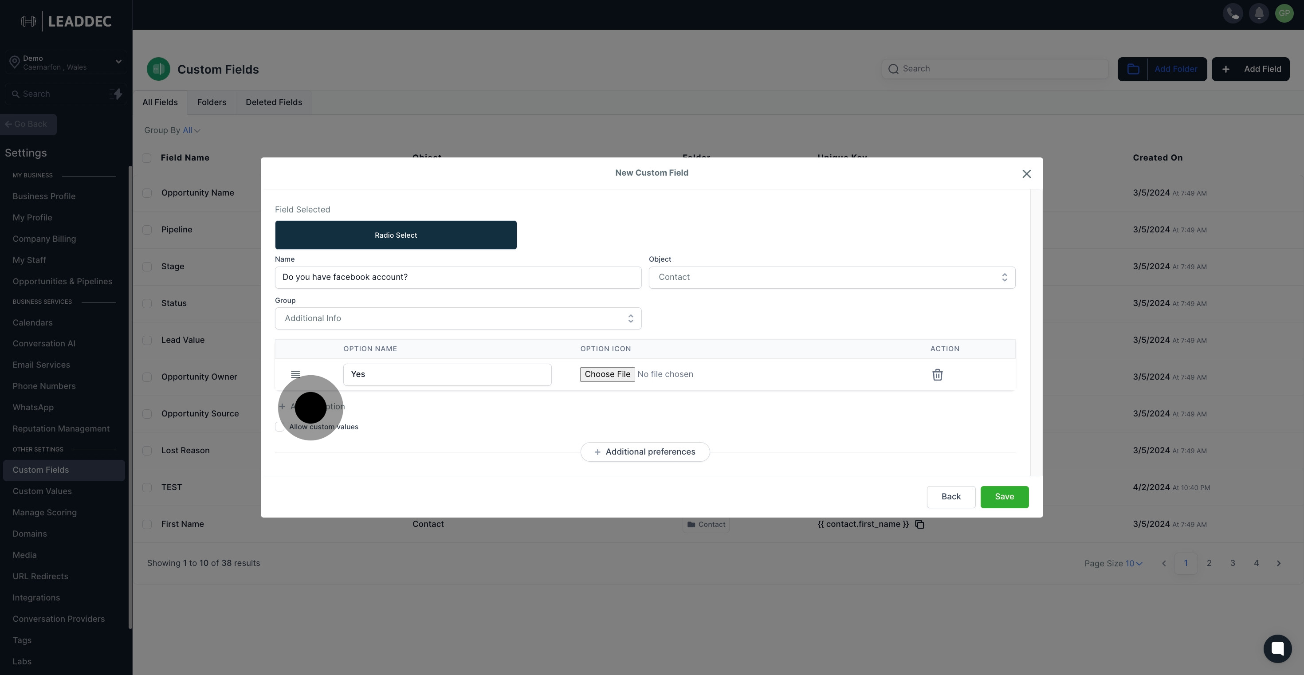Click the Lost Reason field name
This screenshot has width=1304, height=675.
(185, 450)
